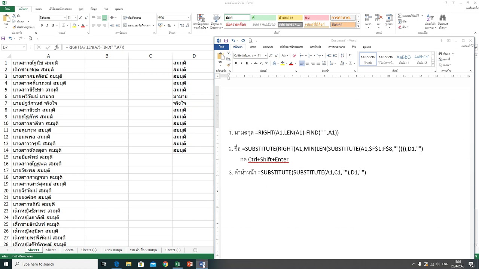
Task: Switch to the แยกนามสกุล worksheet tab
Action: pyautogui.click(x=113, y=250)
